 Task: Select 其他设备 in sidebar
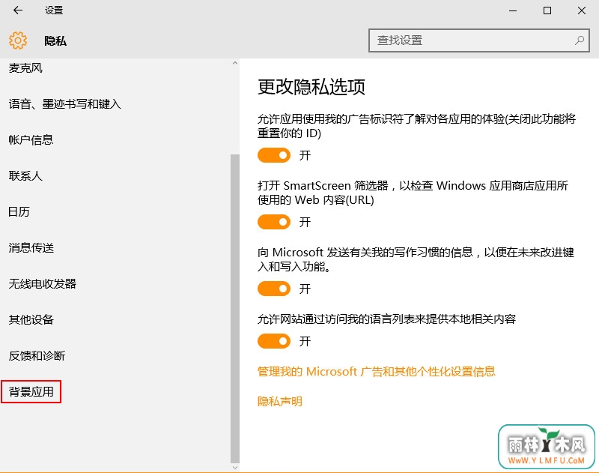[x=31, y=319]
